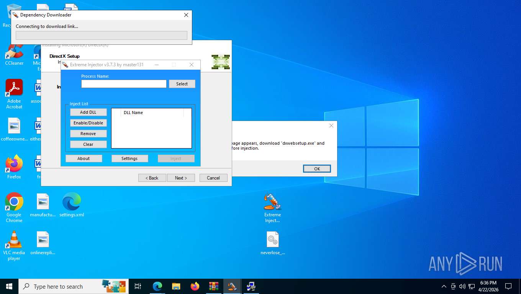Click the Enable/Disable button
521x294 pixels.
click(88, 123)
